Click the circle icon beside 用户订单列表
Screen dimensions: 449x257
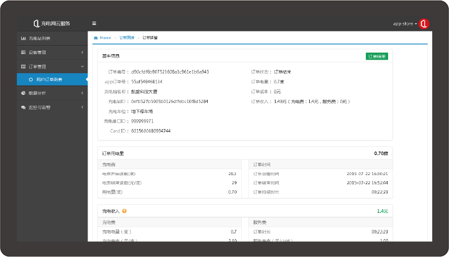click(x=31, y=80)
